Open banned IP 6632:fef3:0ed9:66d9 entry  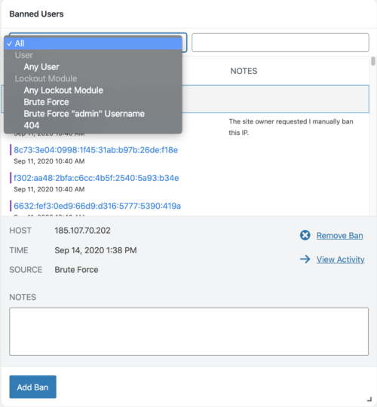pyautogui.click(x=97, y=206)
